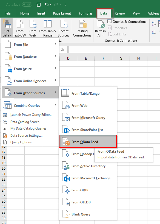Open the undo history dropdown arrow

click(51, 5)
